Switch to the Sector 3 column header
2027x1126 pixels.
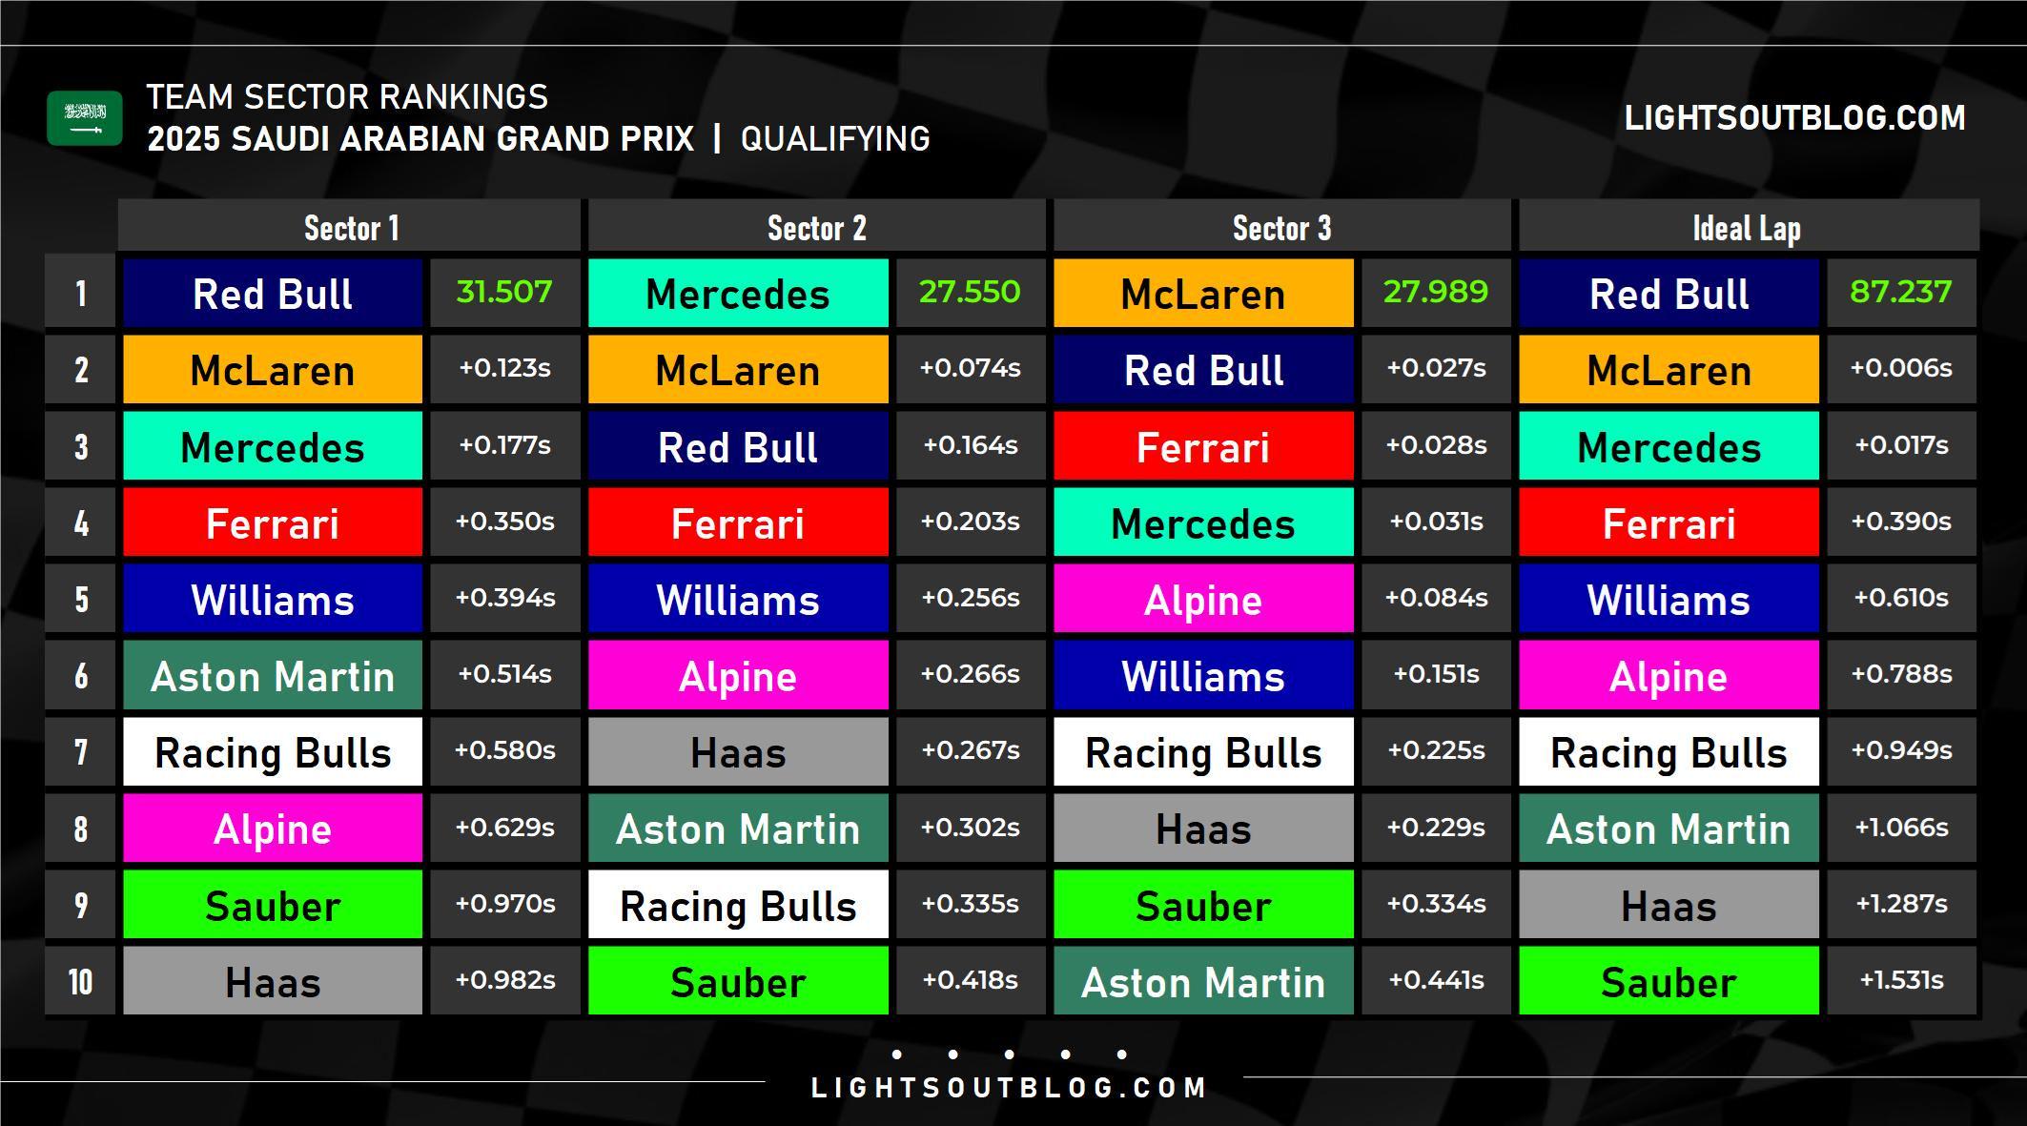(1281, 228)
